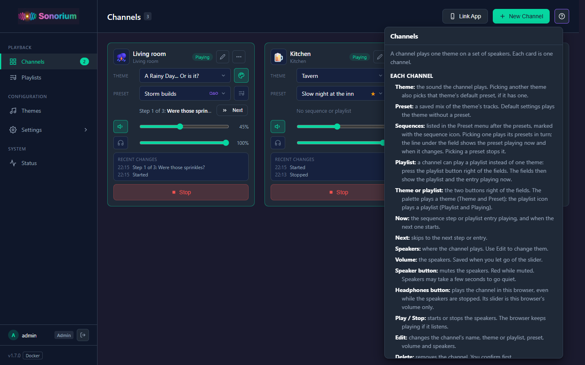Click the Living room channel thumbnail icon

(121, 57)
